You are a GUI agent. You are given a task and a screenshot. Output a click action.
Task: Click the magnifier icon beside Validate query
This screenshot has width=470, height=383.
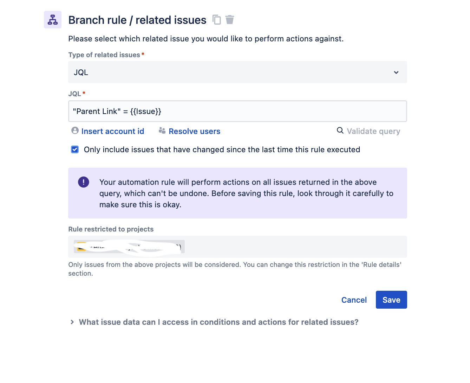tap(340, 130)
